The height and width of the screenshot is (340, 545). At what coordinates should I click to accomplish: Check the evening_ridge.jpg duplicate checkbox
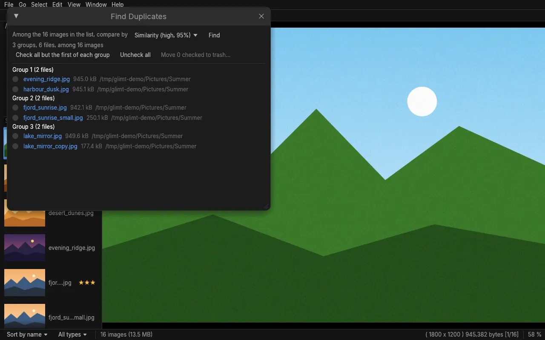(x=15, y=79)
